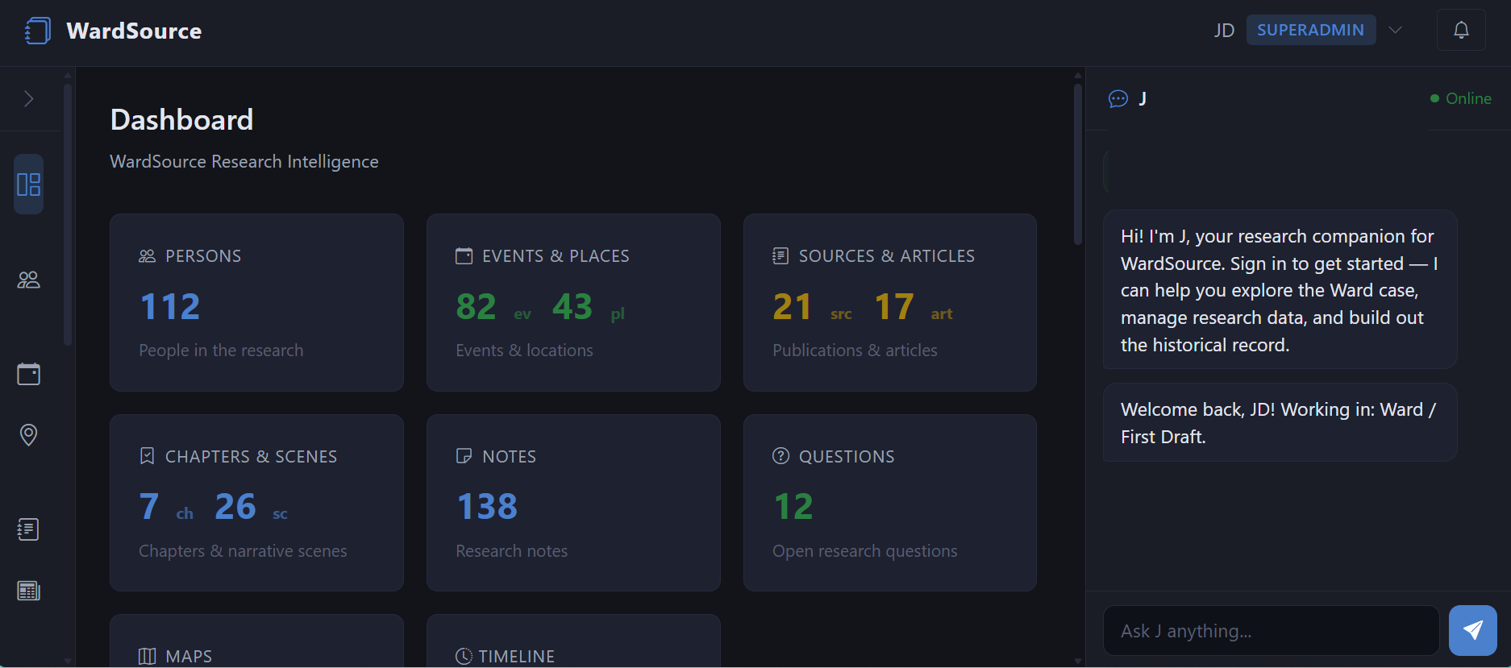Click the left sidebar scrollbar
This screenshot has width=1511, height=668.
tap(68, 214)
